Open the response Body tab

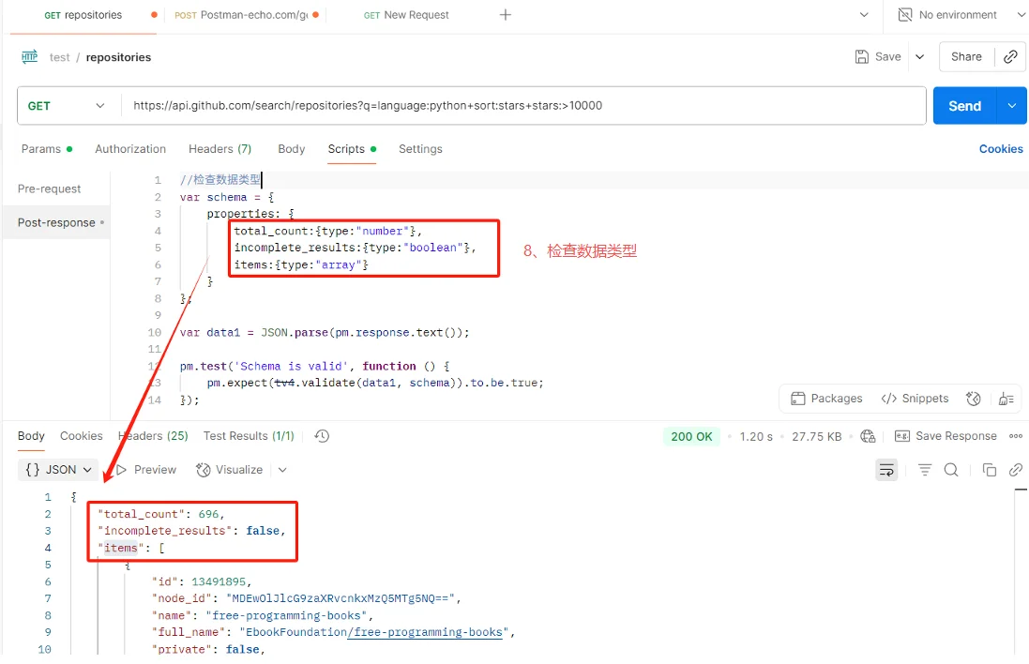tap(31, 436)
